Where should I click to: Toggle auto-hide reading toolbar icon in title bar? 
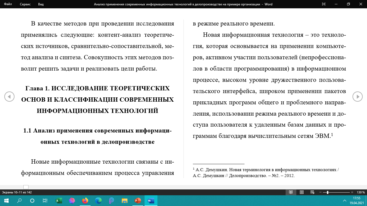(324, 4)
